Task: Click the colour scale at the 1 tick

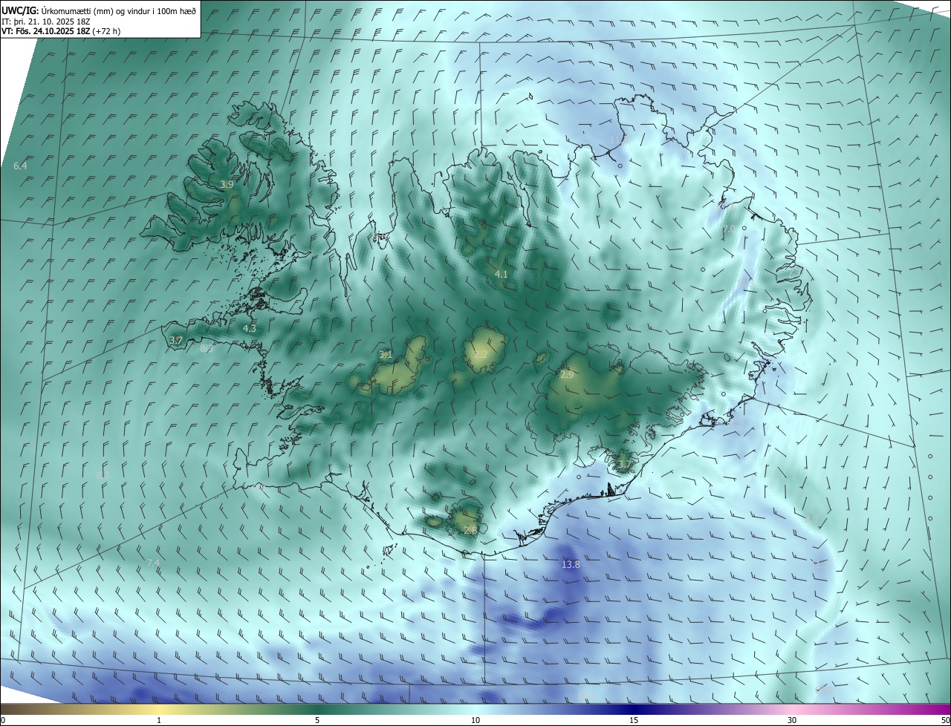Action: pyautogui.click(x=159, y=720)
